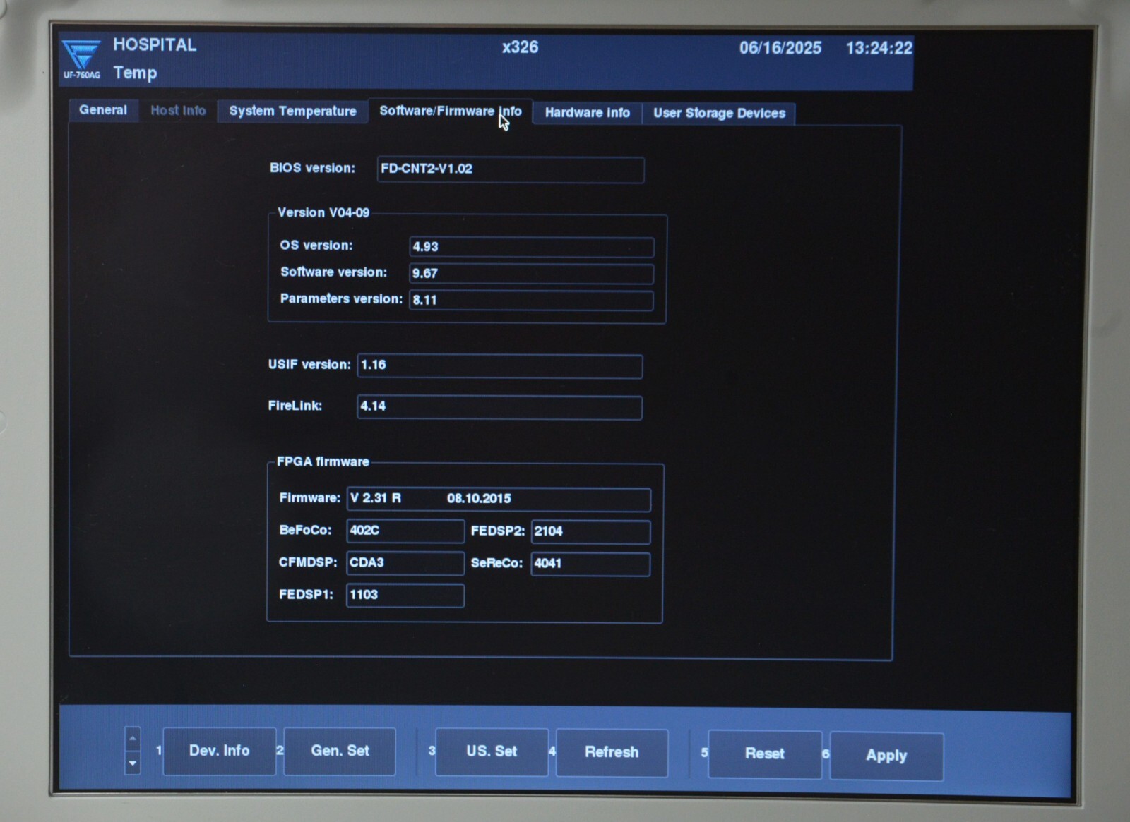
Task: Open the US. Set button
Action: click(492, 752)
